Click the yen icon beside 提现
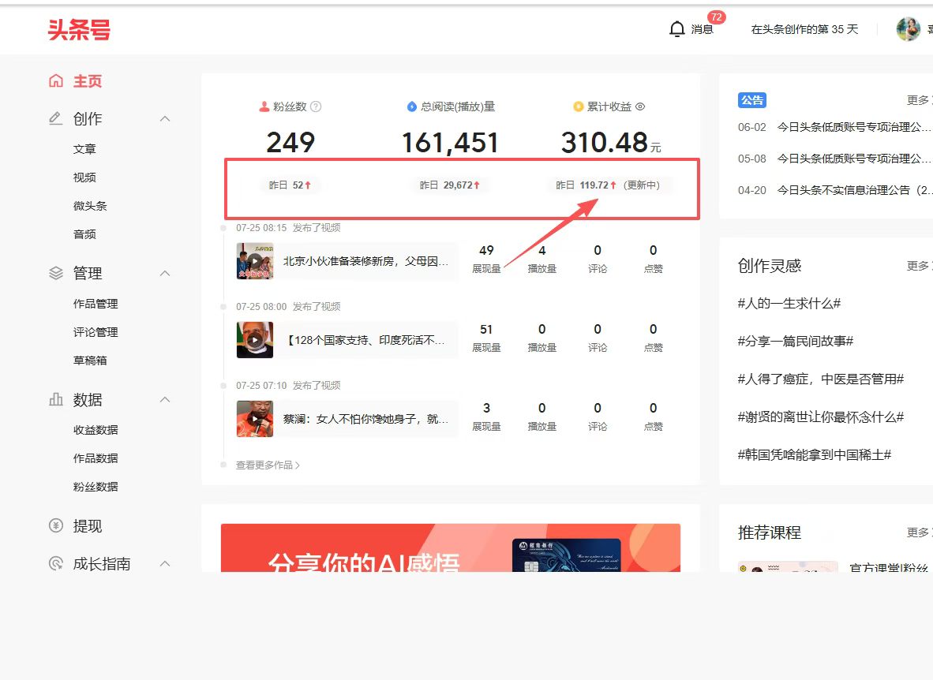This screenshot has height=680, width=933. click(x=56, y=526)
